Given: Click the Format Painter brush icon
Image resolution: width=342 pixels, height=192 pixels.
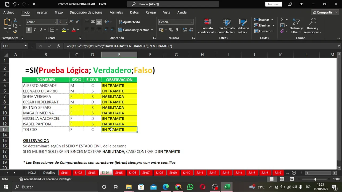Looking at the screenshot, I should 15,32.
